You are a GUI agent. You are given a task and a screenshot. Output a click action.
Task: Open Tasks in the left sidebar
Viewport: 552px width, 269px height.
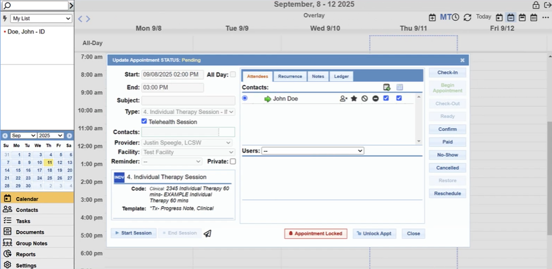[37, 221]
